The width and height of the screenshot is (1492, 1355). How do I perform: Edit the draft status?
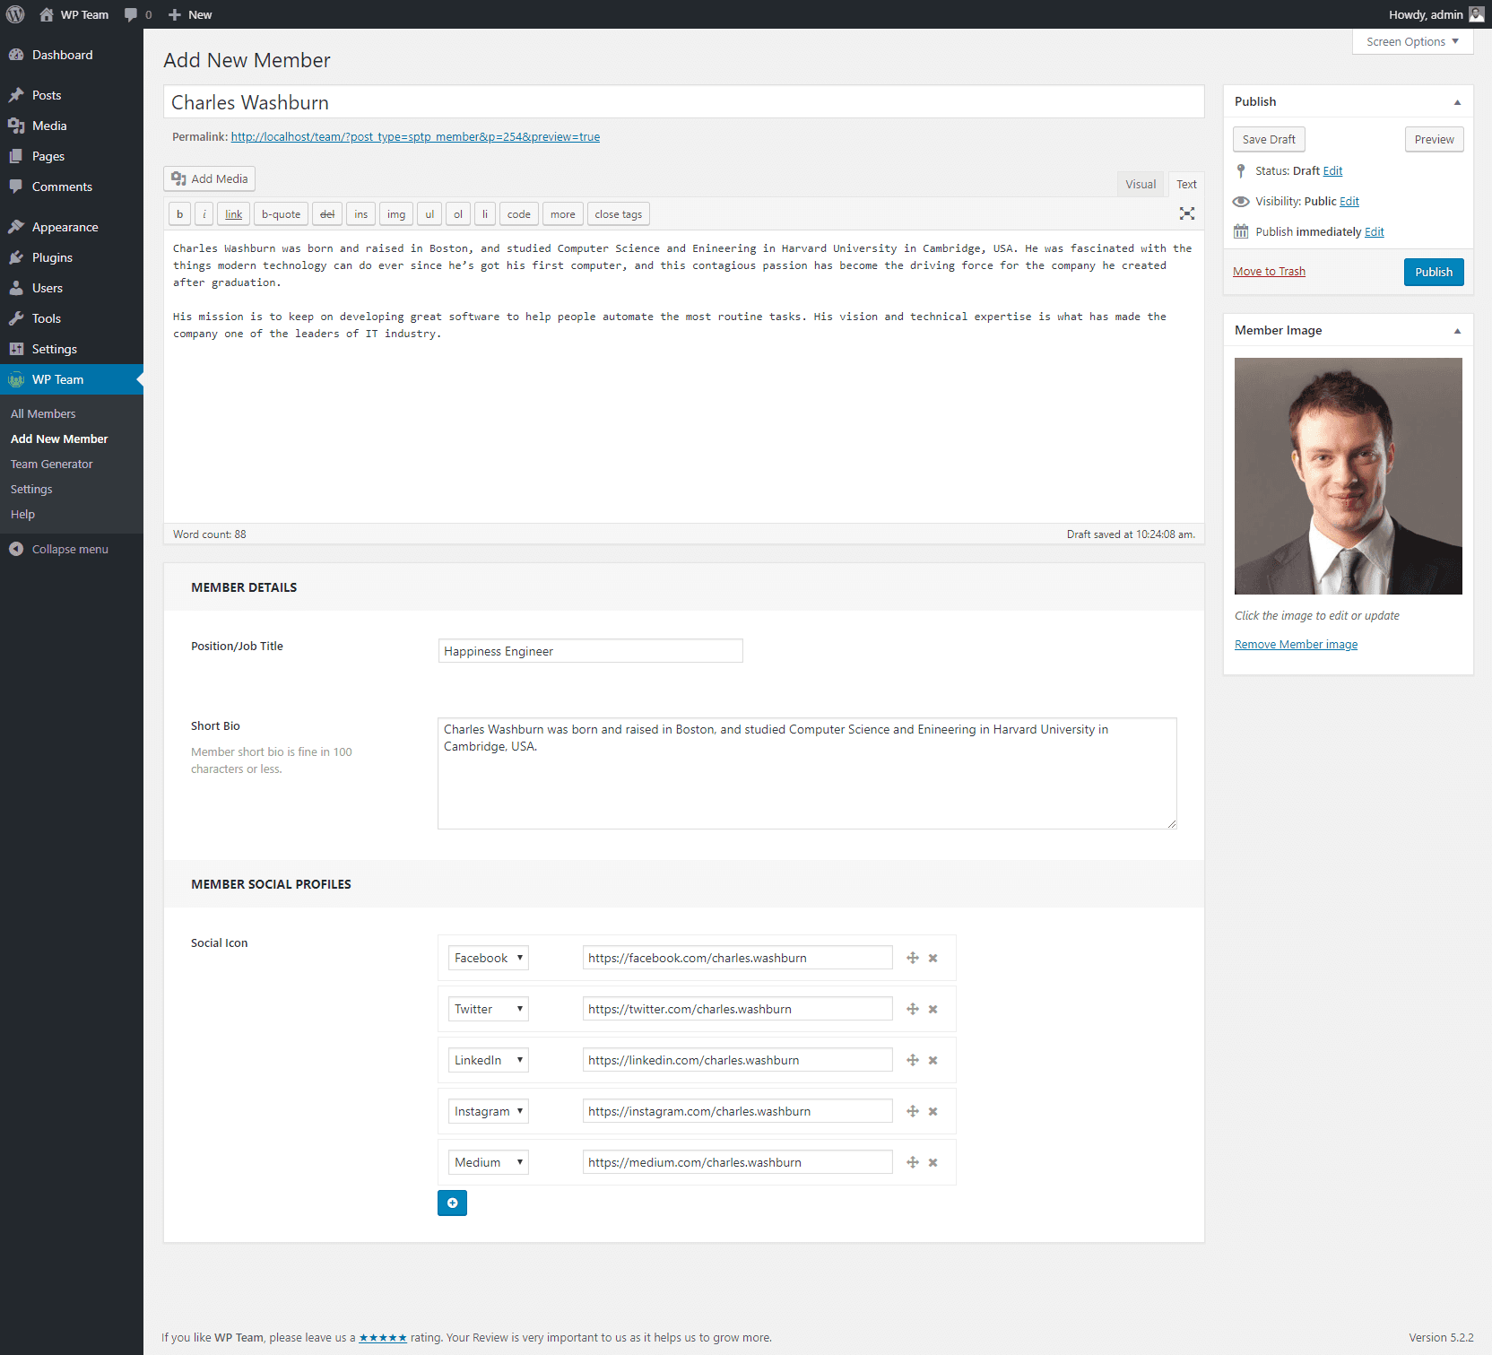(x=1332, y=170)
